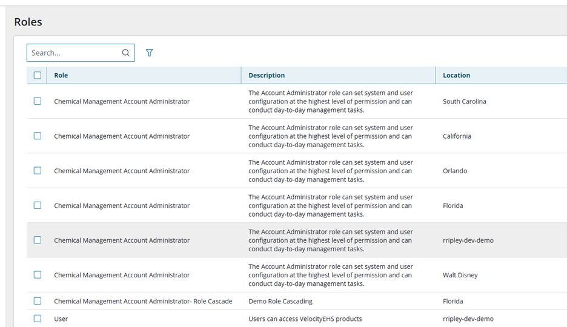
Task: Tick the Walt Disney row checkbox
Action: click(37, 274)
